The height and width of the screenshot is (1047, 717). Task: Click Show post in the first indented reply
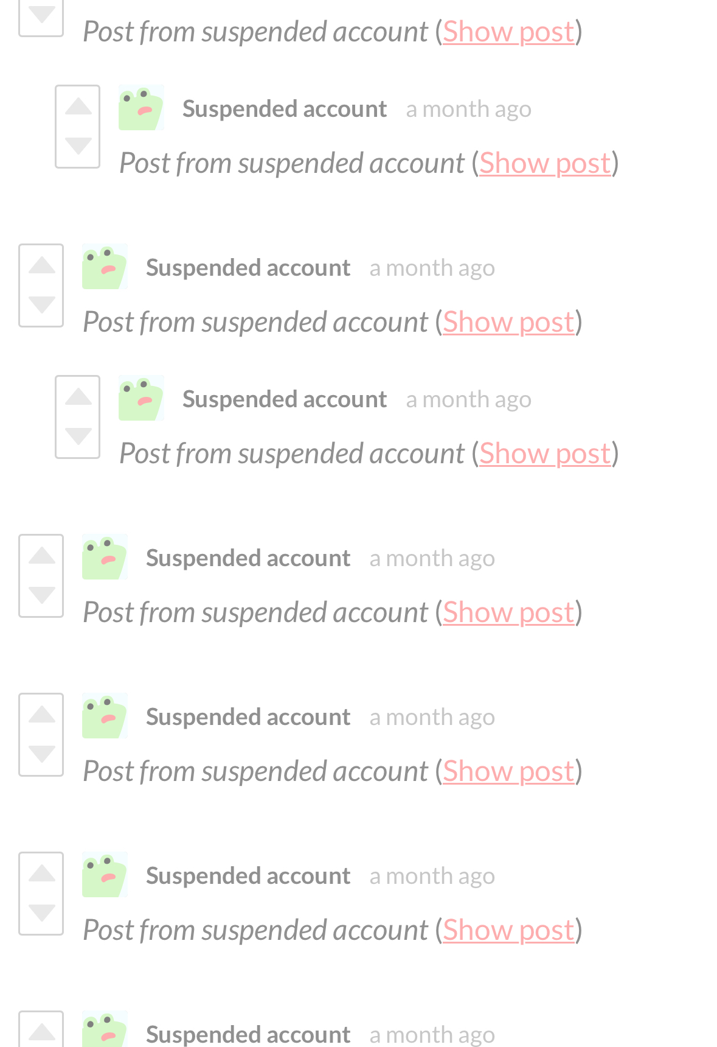(545, 163)
